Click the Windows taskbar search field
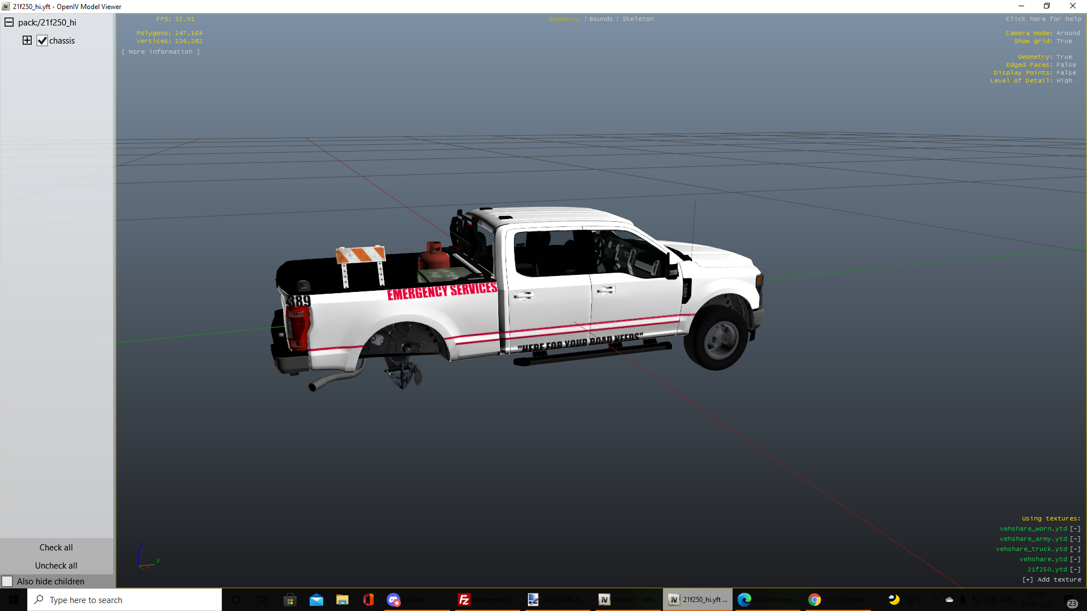 (x=125, y=600)
